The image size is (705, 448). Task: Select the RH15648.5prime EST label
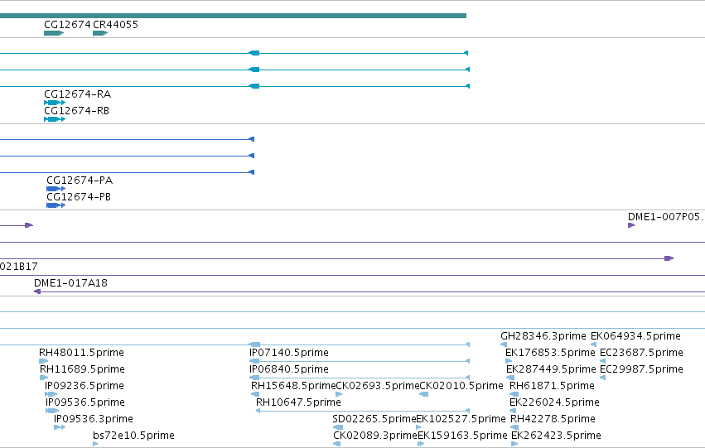(x=293, y=386)
